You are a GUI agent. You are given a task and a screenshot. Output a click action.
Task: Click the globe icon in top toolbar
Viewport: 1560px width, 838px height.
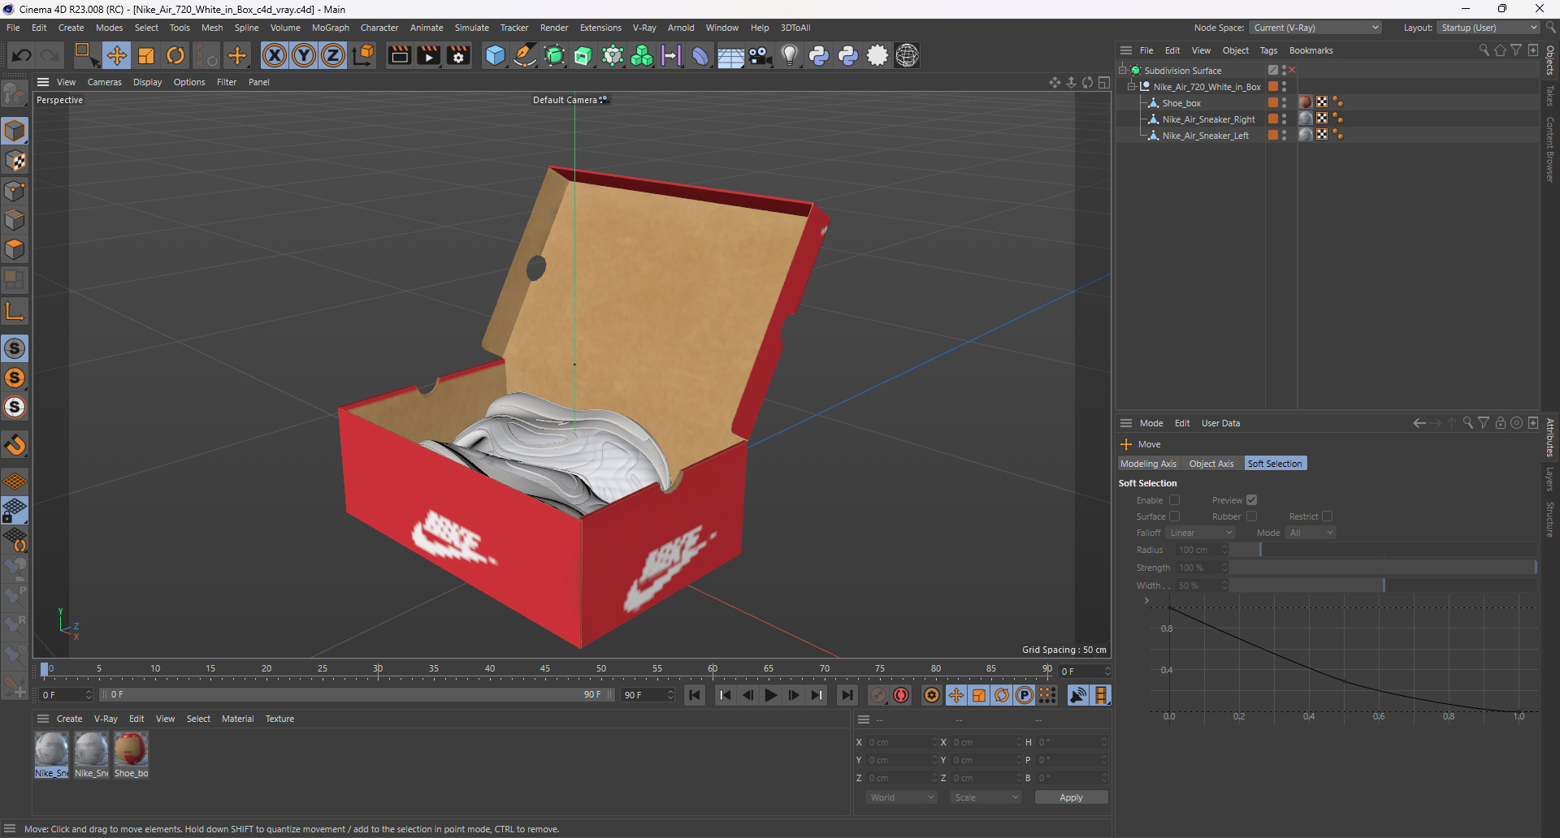[x=907, y=55]
